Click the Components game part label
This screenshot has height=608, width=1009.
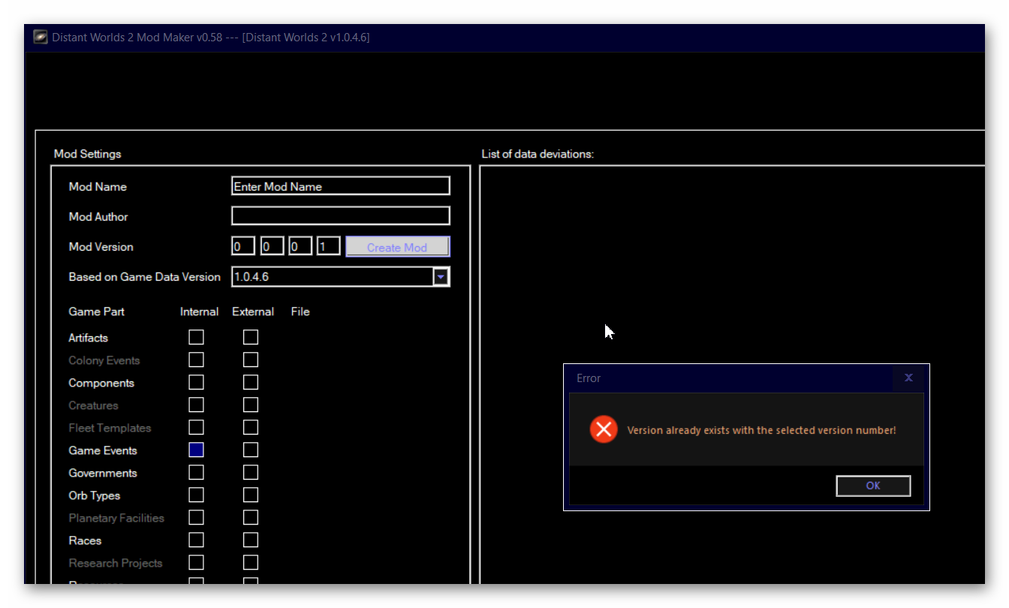[101, 383]
